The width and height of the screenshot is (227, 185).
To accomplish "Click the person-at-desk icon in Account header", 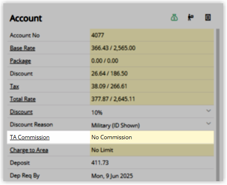I will [x=191, y=17].
